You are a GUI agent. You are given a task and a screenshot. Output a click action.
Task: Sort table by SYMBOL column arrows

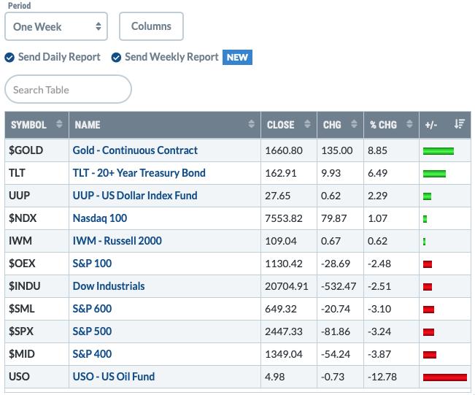(x=59, y=124)
